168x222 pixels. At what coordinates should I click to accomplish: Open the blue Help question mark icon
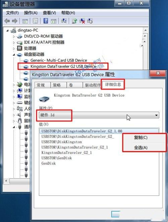tap(46, 21)
